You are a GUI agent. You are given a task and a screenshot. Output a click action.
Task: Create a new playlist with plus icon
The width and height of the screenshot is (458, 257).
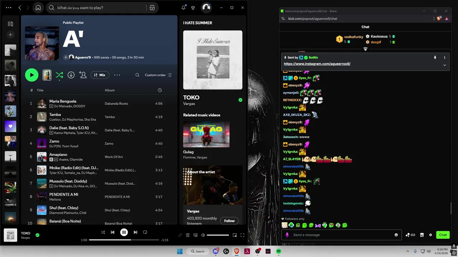point(10,35)
